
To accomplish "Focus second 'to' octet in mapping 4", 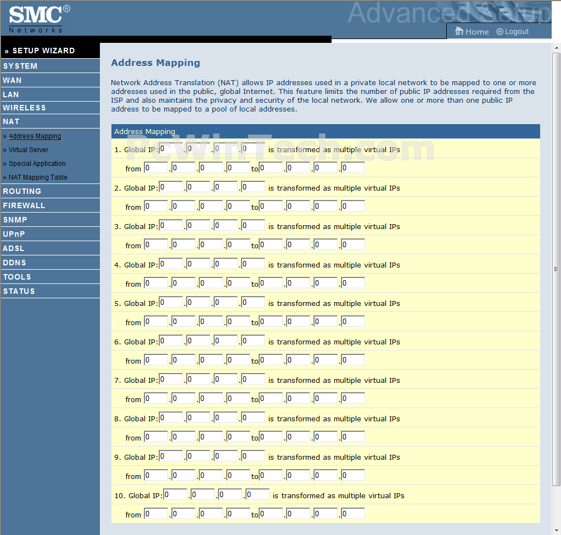I will pos(298,283).
